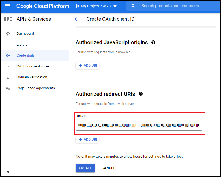Open the hamburger navigation menu
The width and height of the screenshot is (221, 177).
(x=8, y=6)
